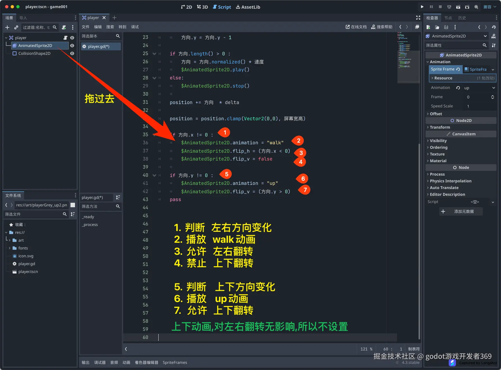Fold the else block at line 28
Image resolution: width=501 pixels, height=370 pixels.
[x=154, y=78]
